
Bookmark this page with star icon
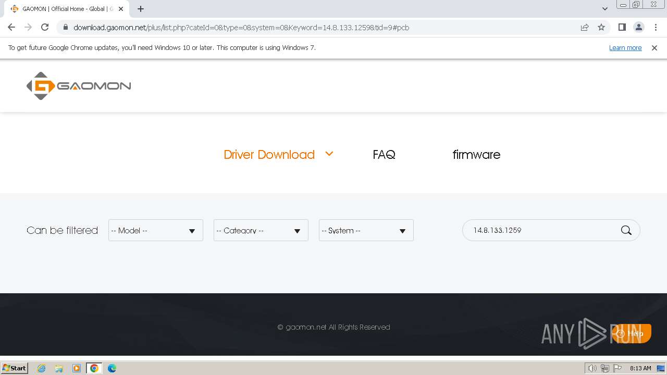[601, 27]
